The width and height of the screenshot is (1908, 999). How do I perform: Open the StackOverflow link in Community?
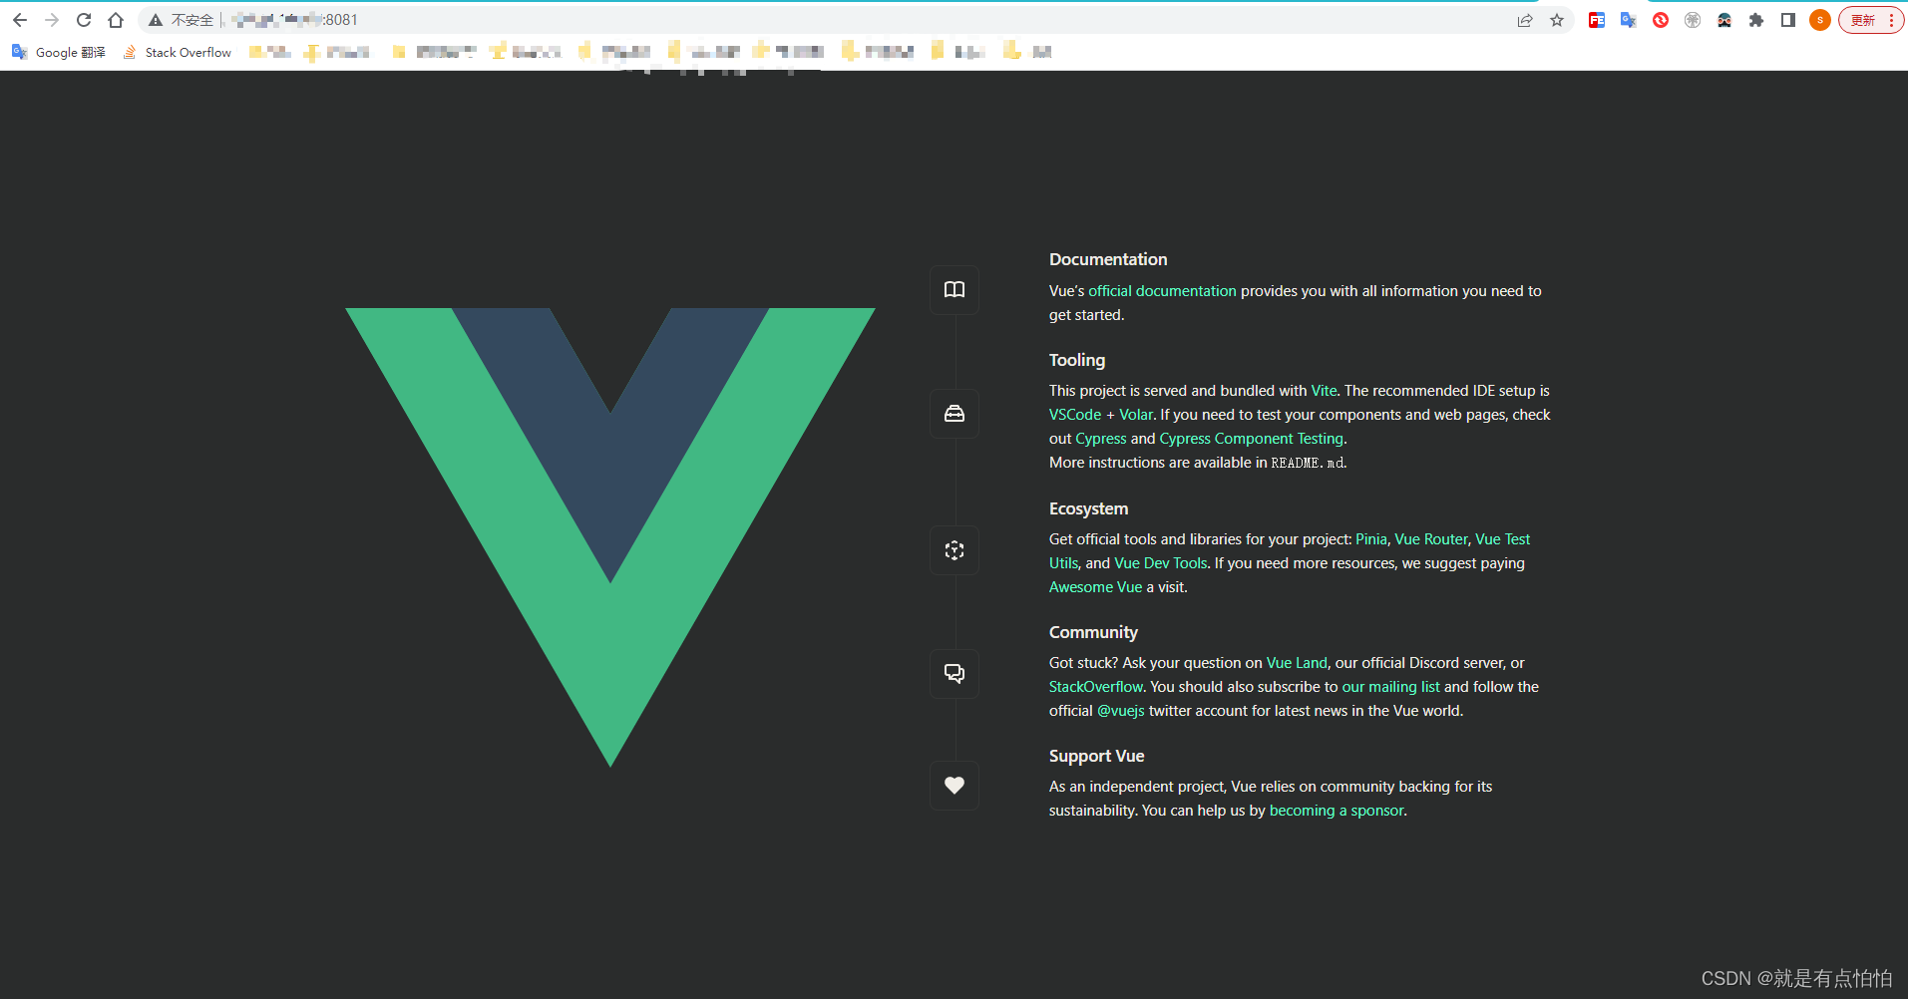(1096, 687)
